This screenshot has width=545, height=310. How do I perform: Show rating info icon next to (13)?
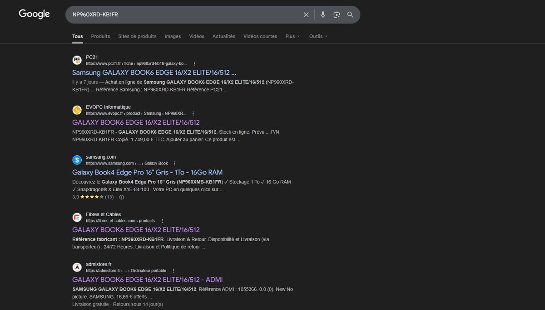[121, 197]
